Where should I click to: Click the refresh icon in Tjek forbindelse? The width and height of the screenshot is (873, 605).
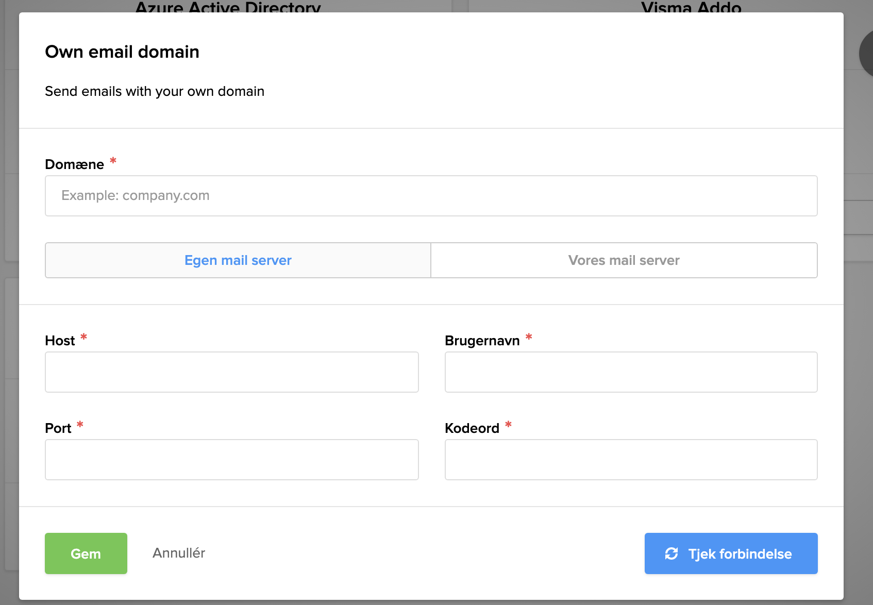point(671,553)
